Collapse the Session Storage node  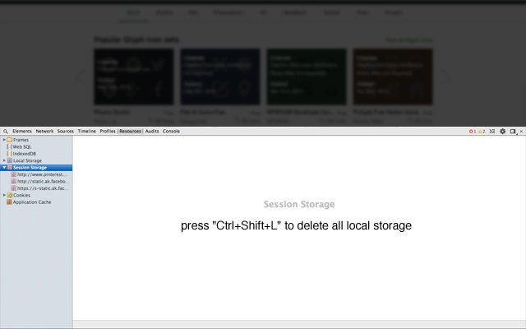click(x=4, y=168)
